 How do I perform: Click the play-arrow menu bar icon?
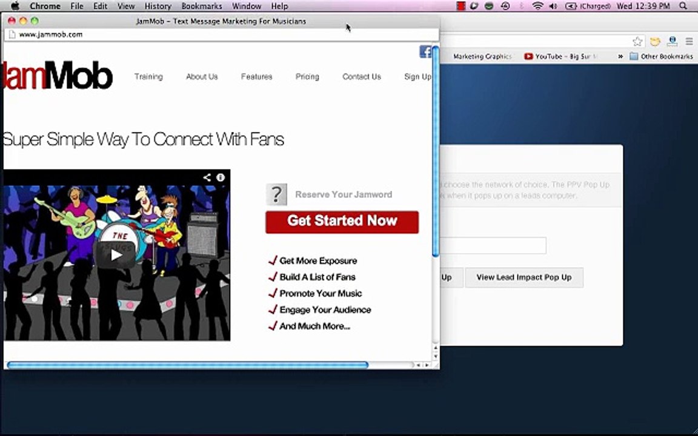tap(474, 6)
